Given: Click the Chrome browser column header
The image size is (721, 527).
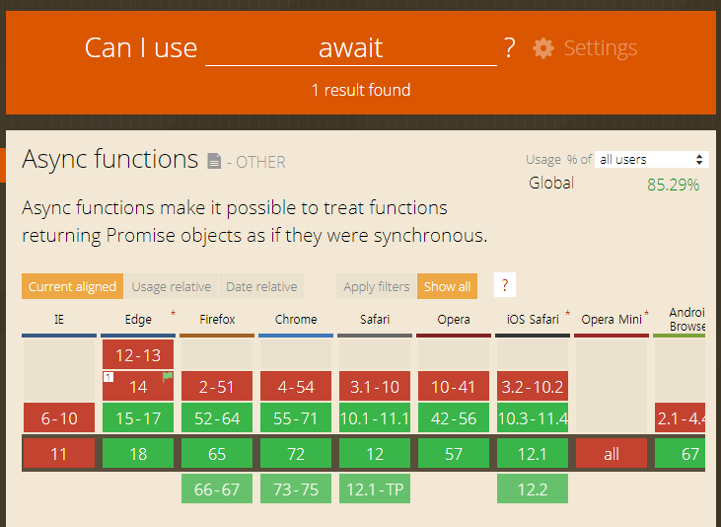Looking at the screenshot, I should [x=296, y=320].
